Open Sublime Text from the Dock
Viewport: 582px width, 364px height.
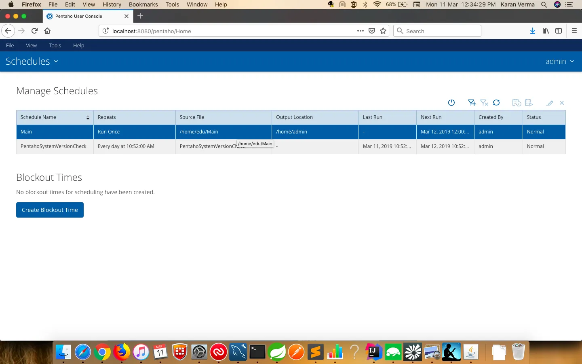pyautogui.click(x=316, y=352)
